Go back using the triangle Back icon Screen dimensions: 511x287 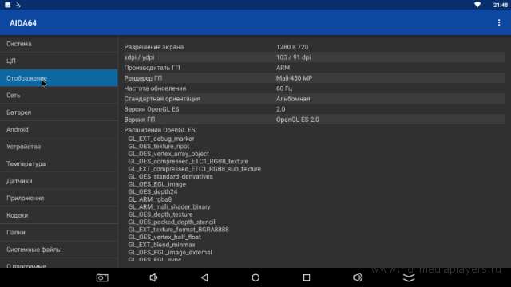pyautogui.click(x=204, y=277)
